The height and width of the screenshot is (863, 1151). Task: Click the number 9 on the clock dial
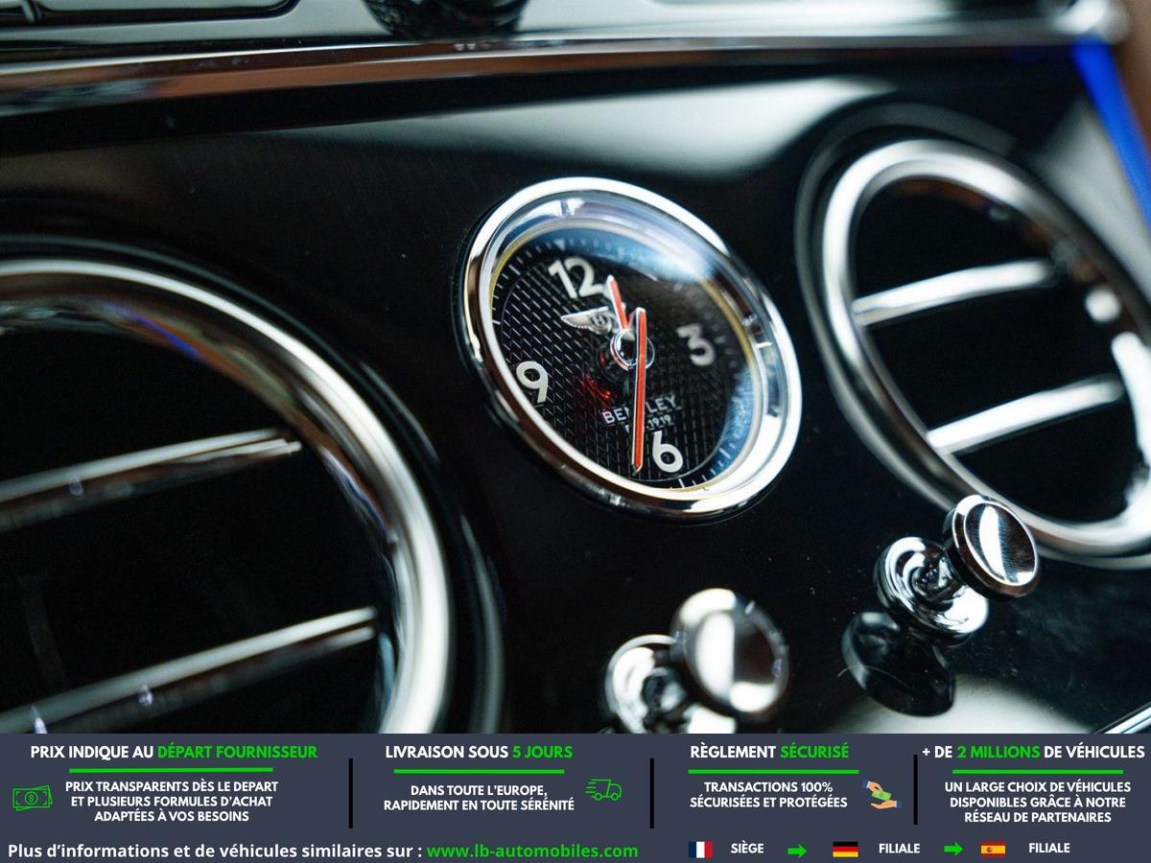pos(532,381)
